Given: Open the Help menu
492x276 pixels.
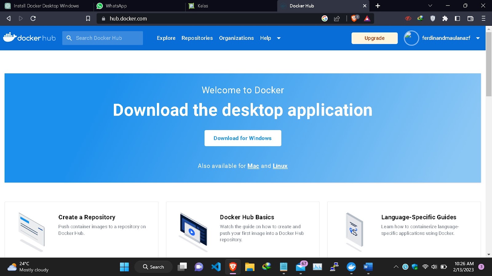Looking at the screenshot, I should coord(266,38).
